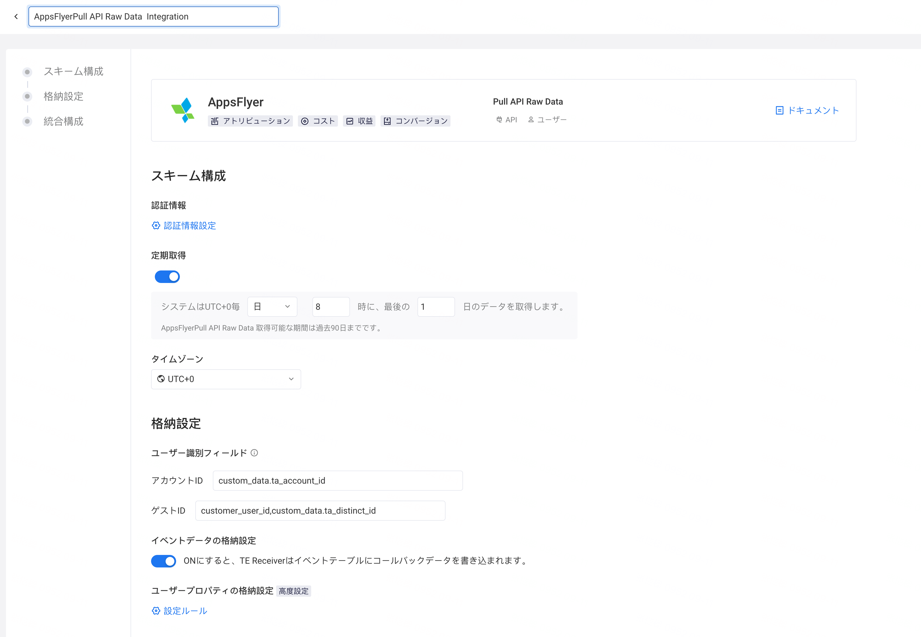Image resolution: width=921 pixels, height=637 pixels.
Task: Click the API plug icon label
Action: [x=506, y=119]
